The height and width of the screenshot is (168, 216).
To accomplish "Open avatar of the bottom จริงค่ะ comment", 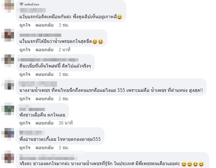I will tap(8, 157).
